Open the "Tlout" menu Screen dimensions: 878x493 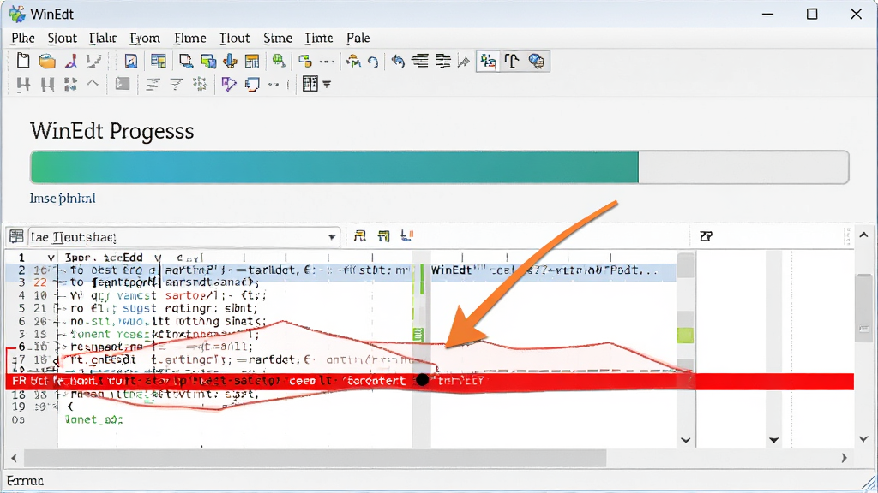tap(234, 38)
